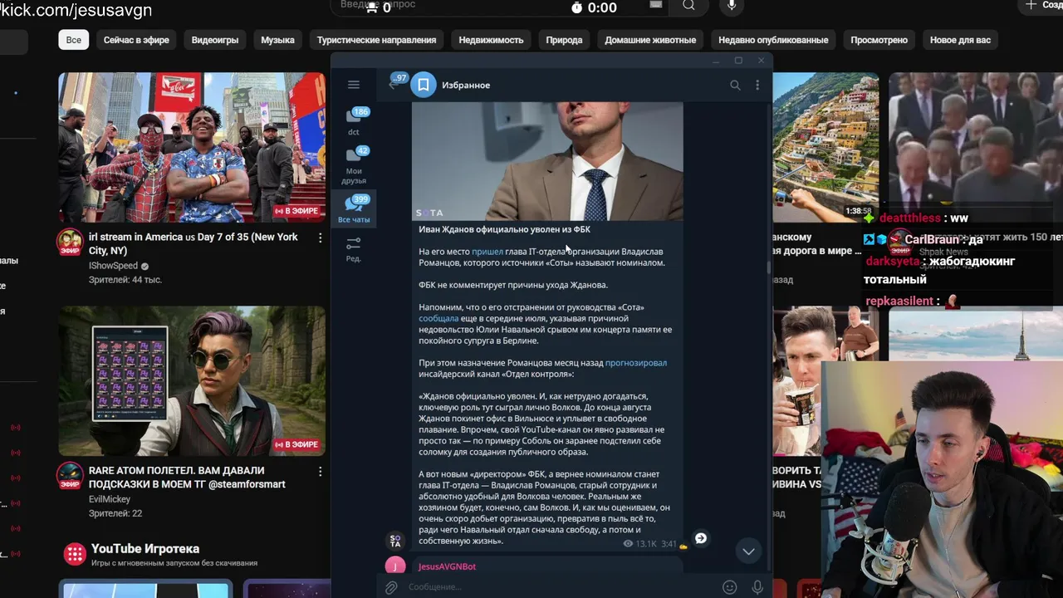
Task: Click the YouTube search magnifier button
Action: (688, 6)
